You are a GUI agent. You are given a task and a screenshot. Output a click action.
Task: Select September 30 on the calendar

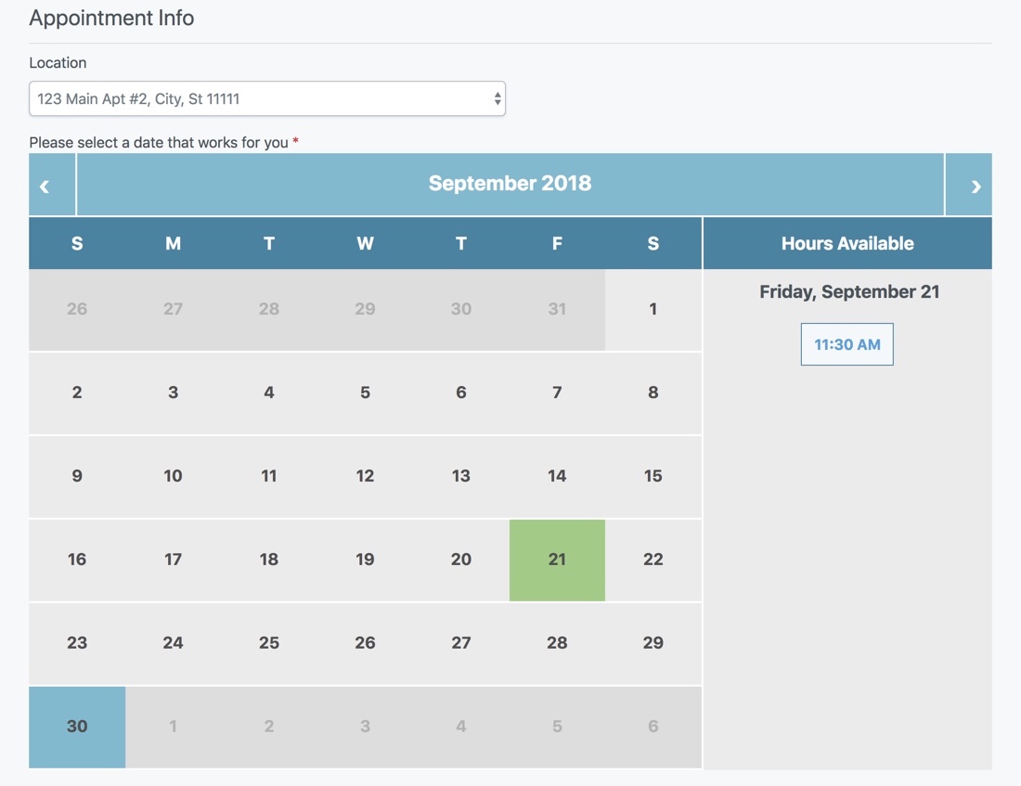pyautogui.click(x=76, y=727)
